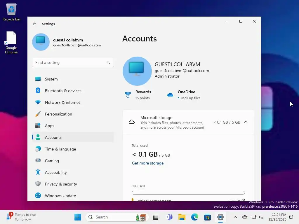299x224 pixels.
Task: Launch Microsoft Teams from the taskbar
Action: [x=169, y=217]
